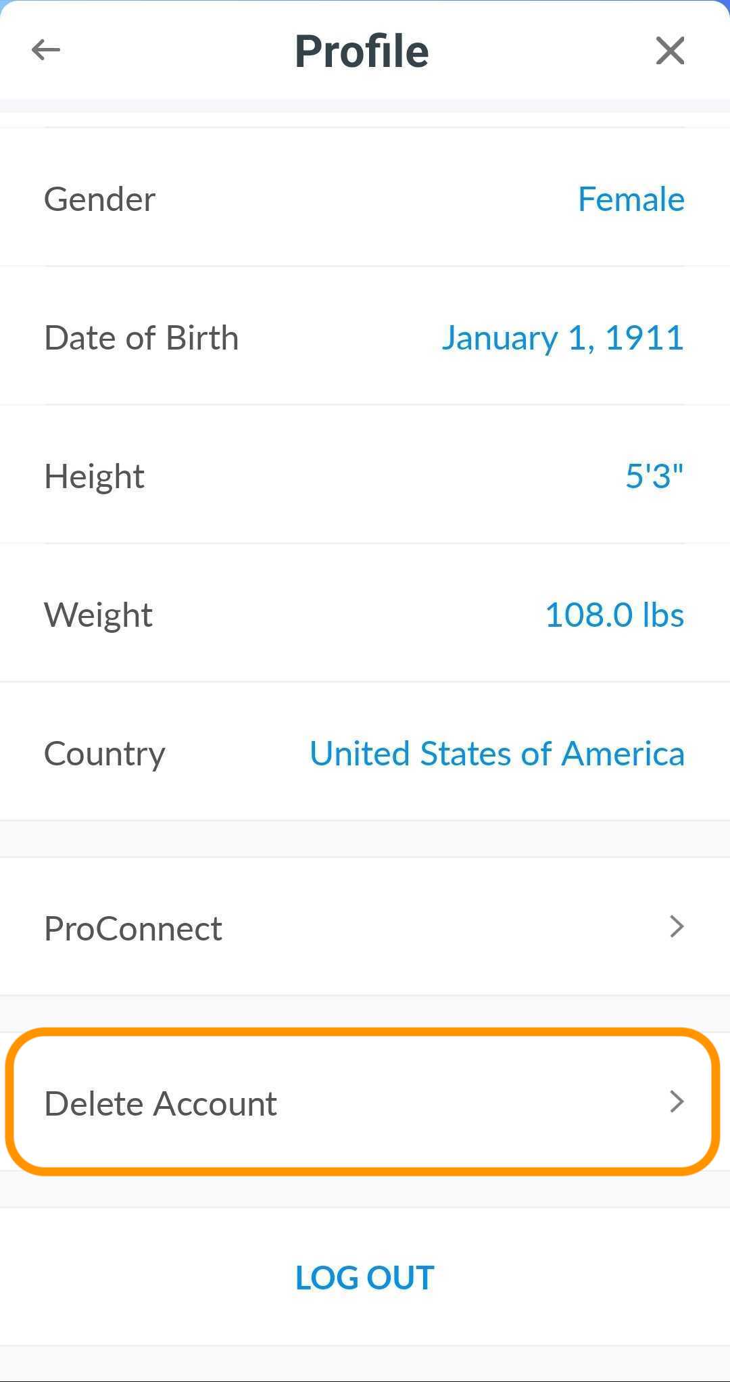Edit the January 1, 1911 birth date
Viewport: 730px width, 1382px height.
pyautogui.click(x=562, y=338)
